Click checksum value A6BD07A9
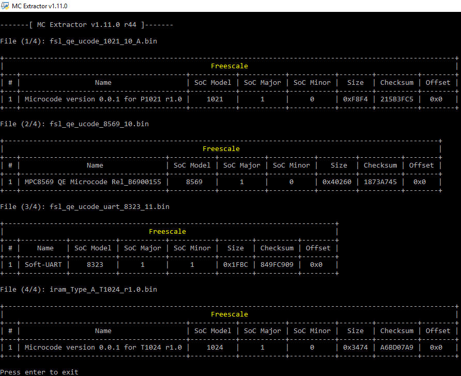 (396, 348)
